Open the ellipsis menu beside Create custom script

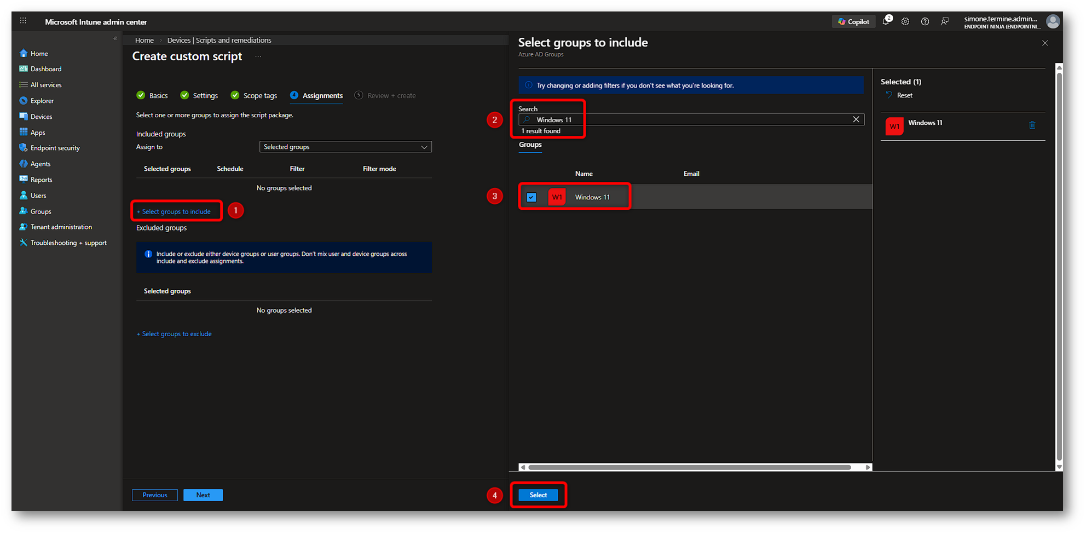[258, 56]
